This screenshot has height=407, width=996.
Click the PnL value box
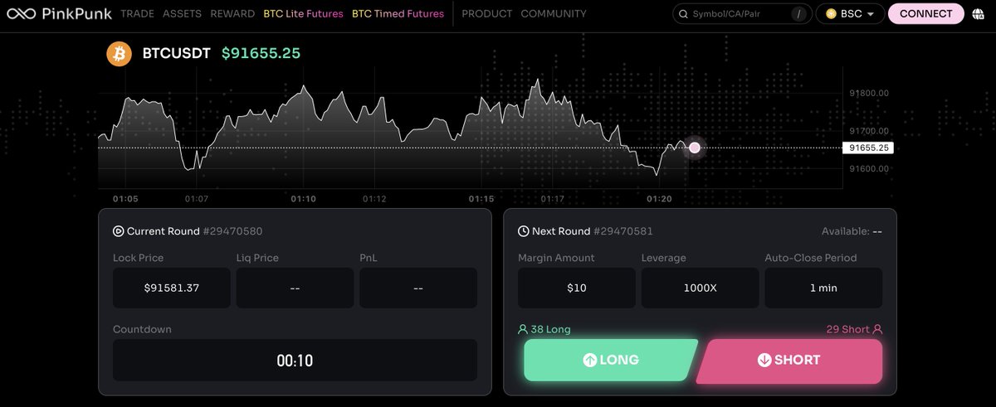(x=418, y=288)
